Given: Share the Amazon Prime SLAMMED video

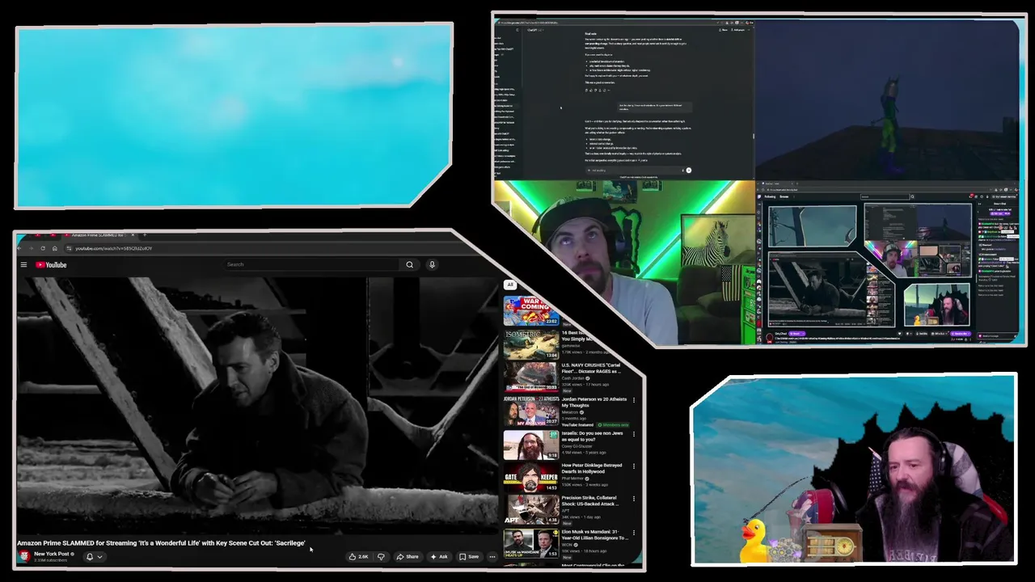Looking at the screenshot, I should tap(408, 556).
